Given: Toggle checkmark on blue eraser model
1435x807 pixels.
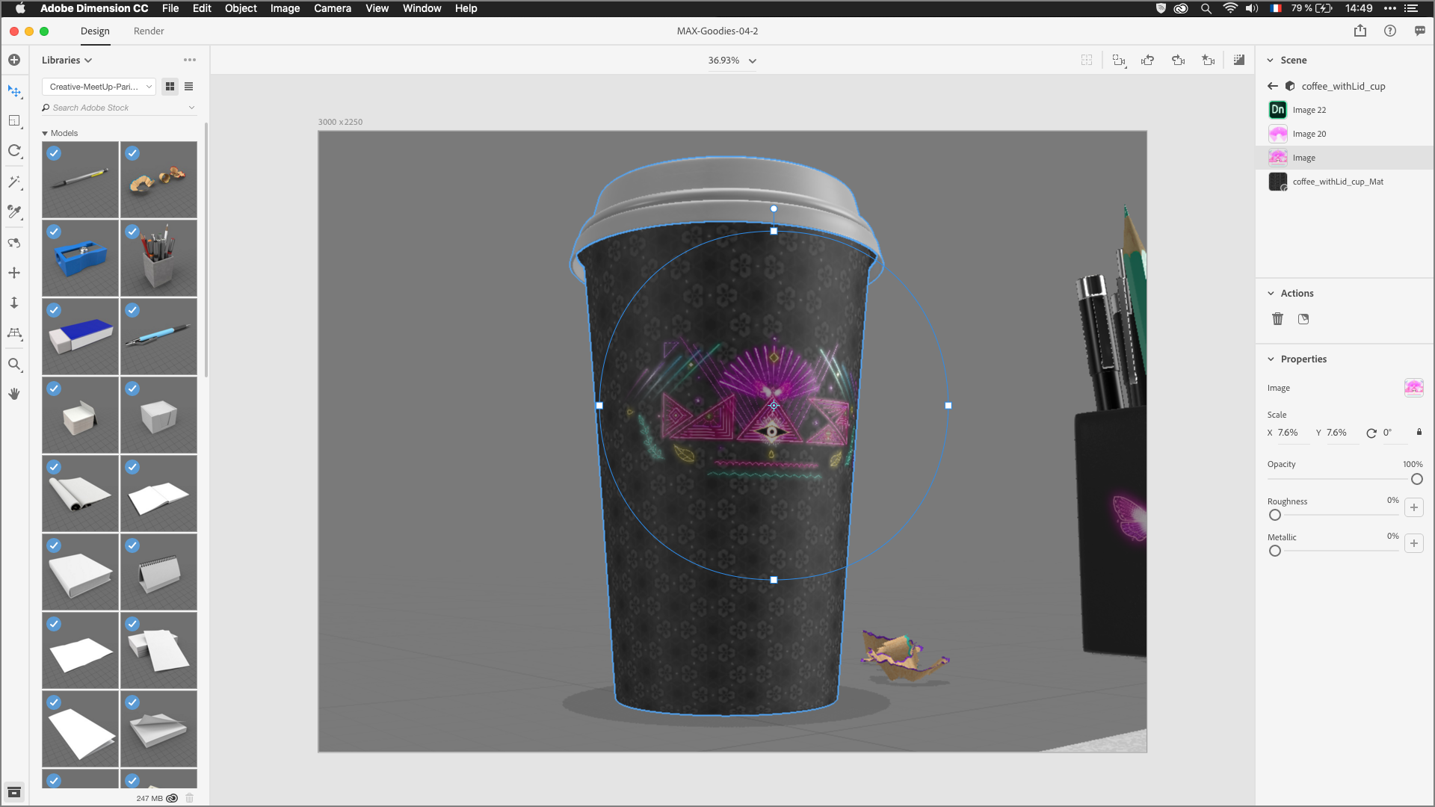Looking at the screenshot, I should tap(54, 310).
